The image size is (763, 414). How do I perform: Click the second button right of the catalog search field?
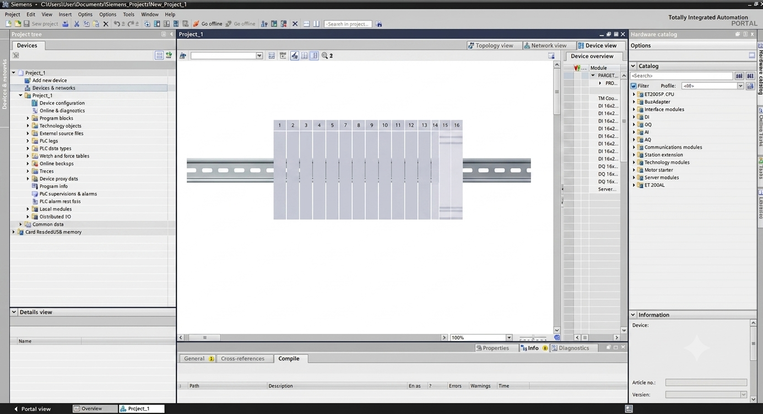pyautogui.click(x=750, y=76)
